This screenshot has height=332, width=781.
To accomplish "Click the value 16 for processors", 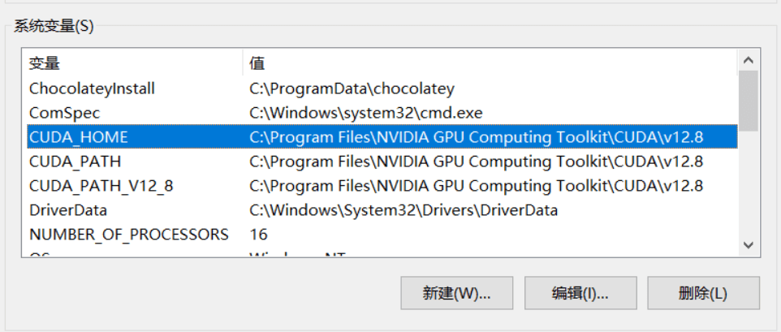I will [x=259, y=235].
